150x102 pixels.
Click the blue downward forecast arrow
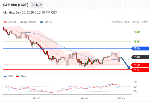click(126, 63)
